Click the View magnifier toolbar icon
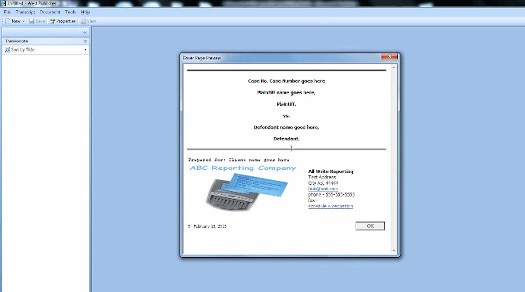 (x=83, y=21)
